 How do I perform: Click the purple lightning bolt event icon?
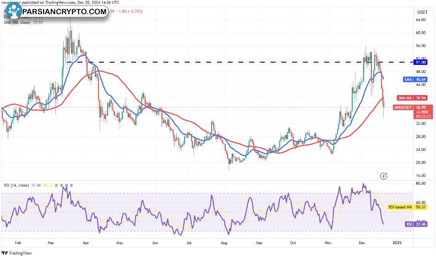click(x=384, y=176)
